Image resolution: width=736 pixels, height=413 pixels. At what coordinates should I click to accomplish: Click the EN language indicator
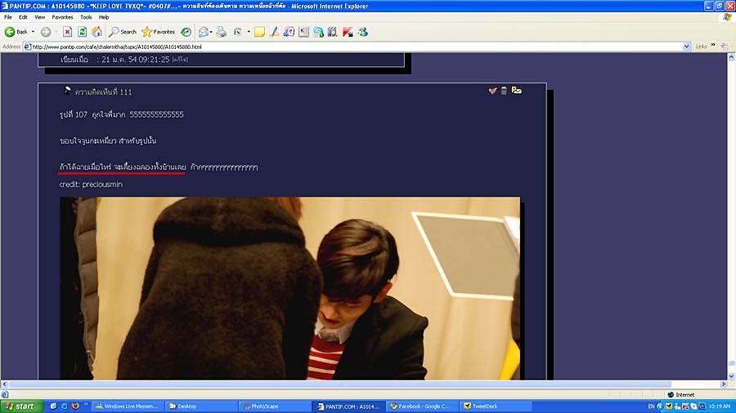(651, 406)
